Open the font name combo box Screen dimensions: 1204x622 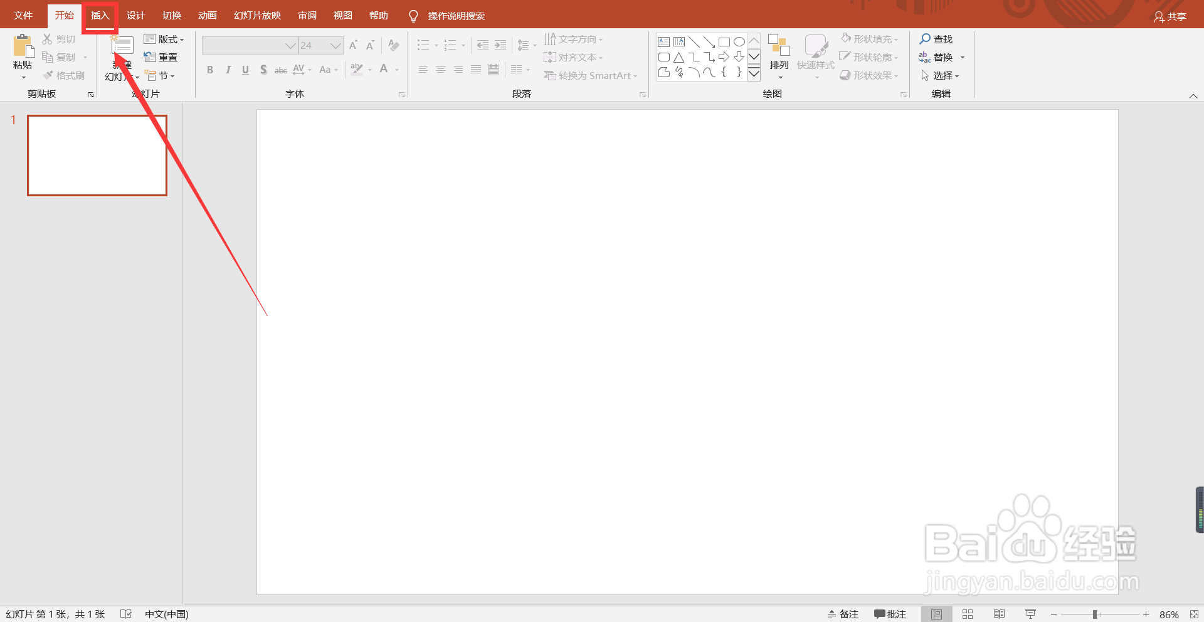pyautogui.click(x=250, y=45)
